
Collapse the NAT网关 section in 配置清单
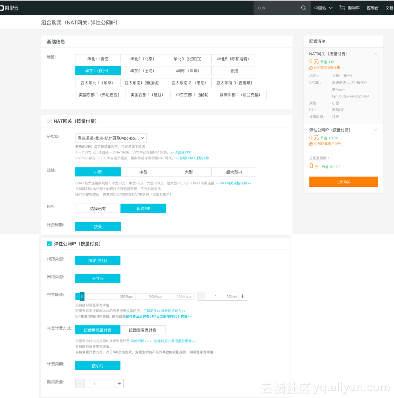coord(375,54)
